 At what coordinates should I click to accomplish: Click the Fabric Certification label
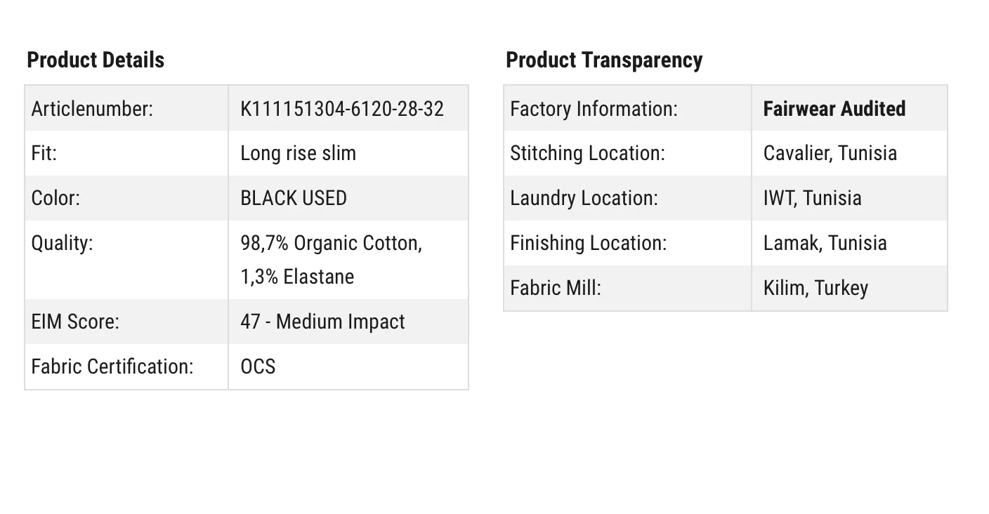(112, 367)
